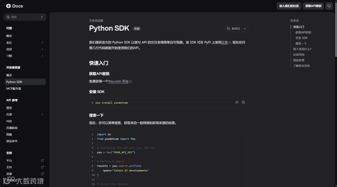The width and height of the screenshot is (337, 187).
Task: Click external link icon after You.com 平台
Action: [x=130, y=82]
